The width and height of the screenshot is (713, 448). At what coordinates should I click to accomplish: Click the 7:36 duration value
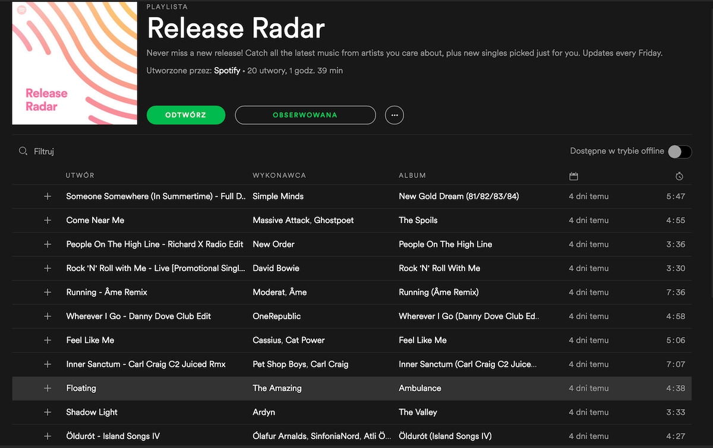pyautogui.click(x=676, y=293)
